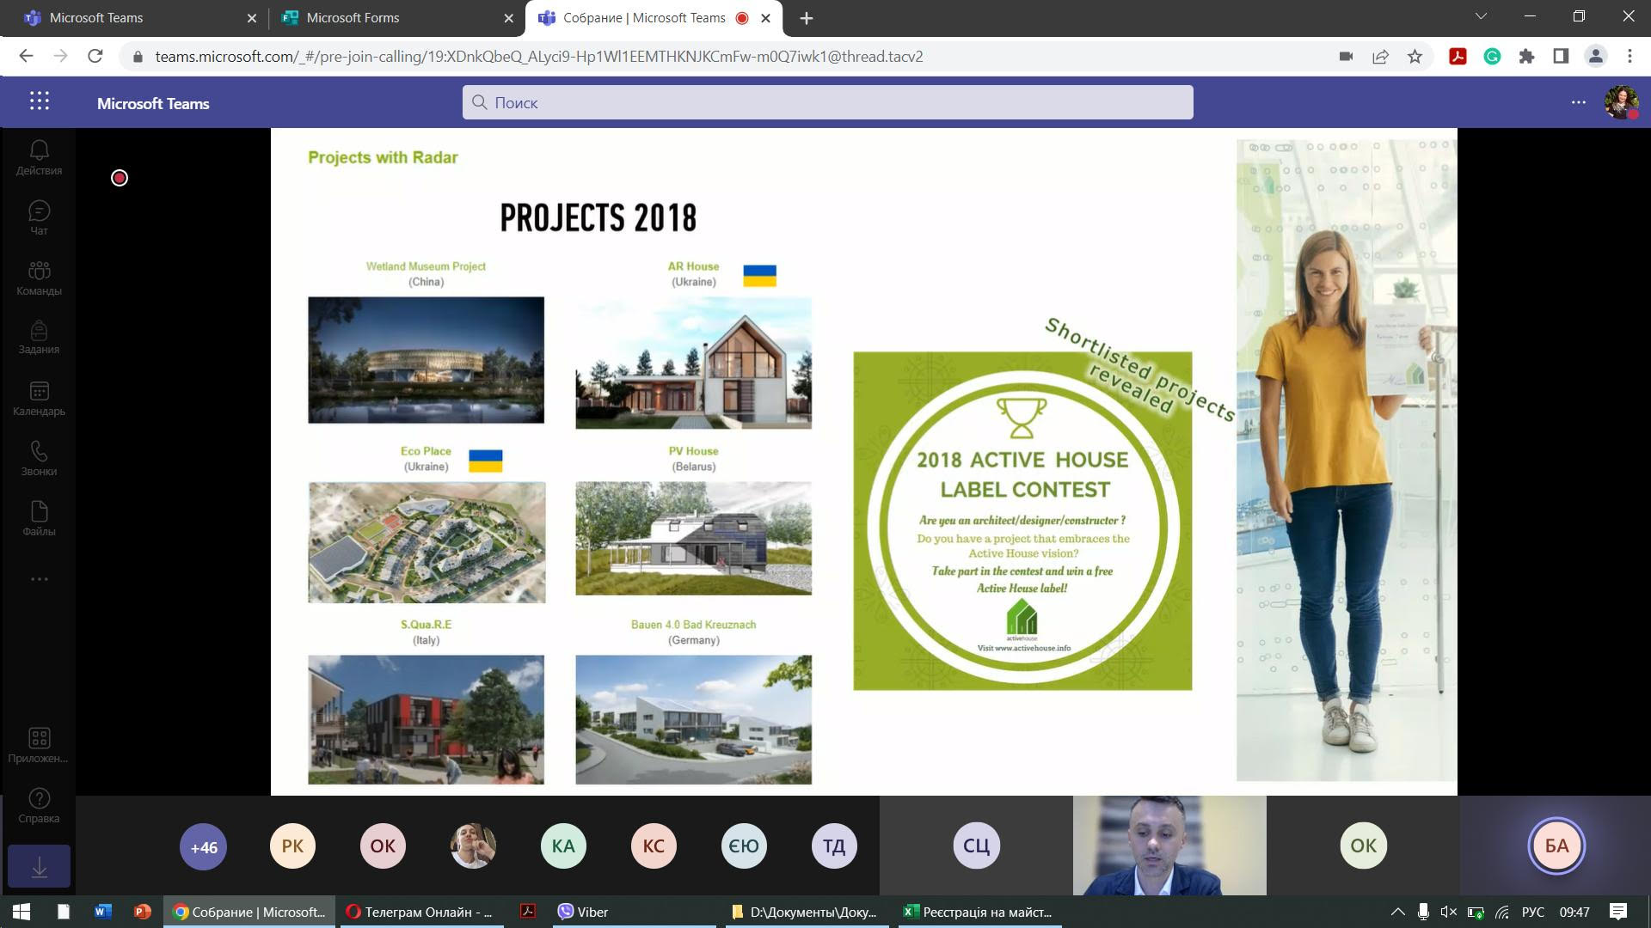Image resolution: width=1651 pixels, height=928 pixels.
Task: Switch to the Microsoft Forms browser tab
Action: pos(396,18)
